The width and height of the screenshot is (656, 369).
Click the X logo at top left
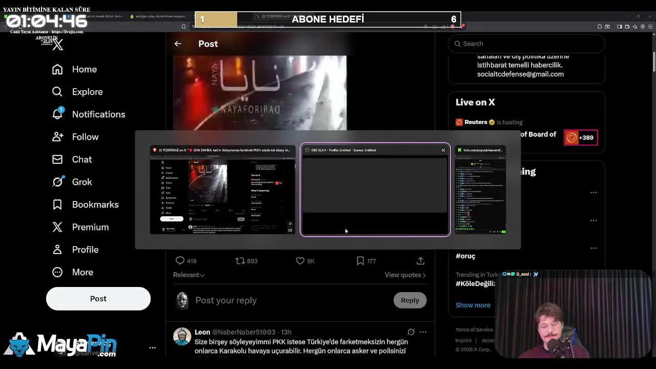[x=58, y=45]
